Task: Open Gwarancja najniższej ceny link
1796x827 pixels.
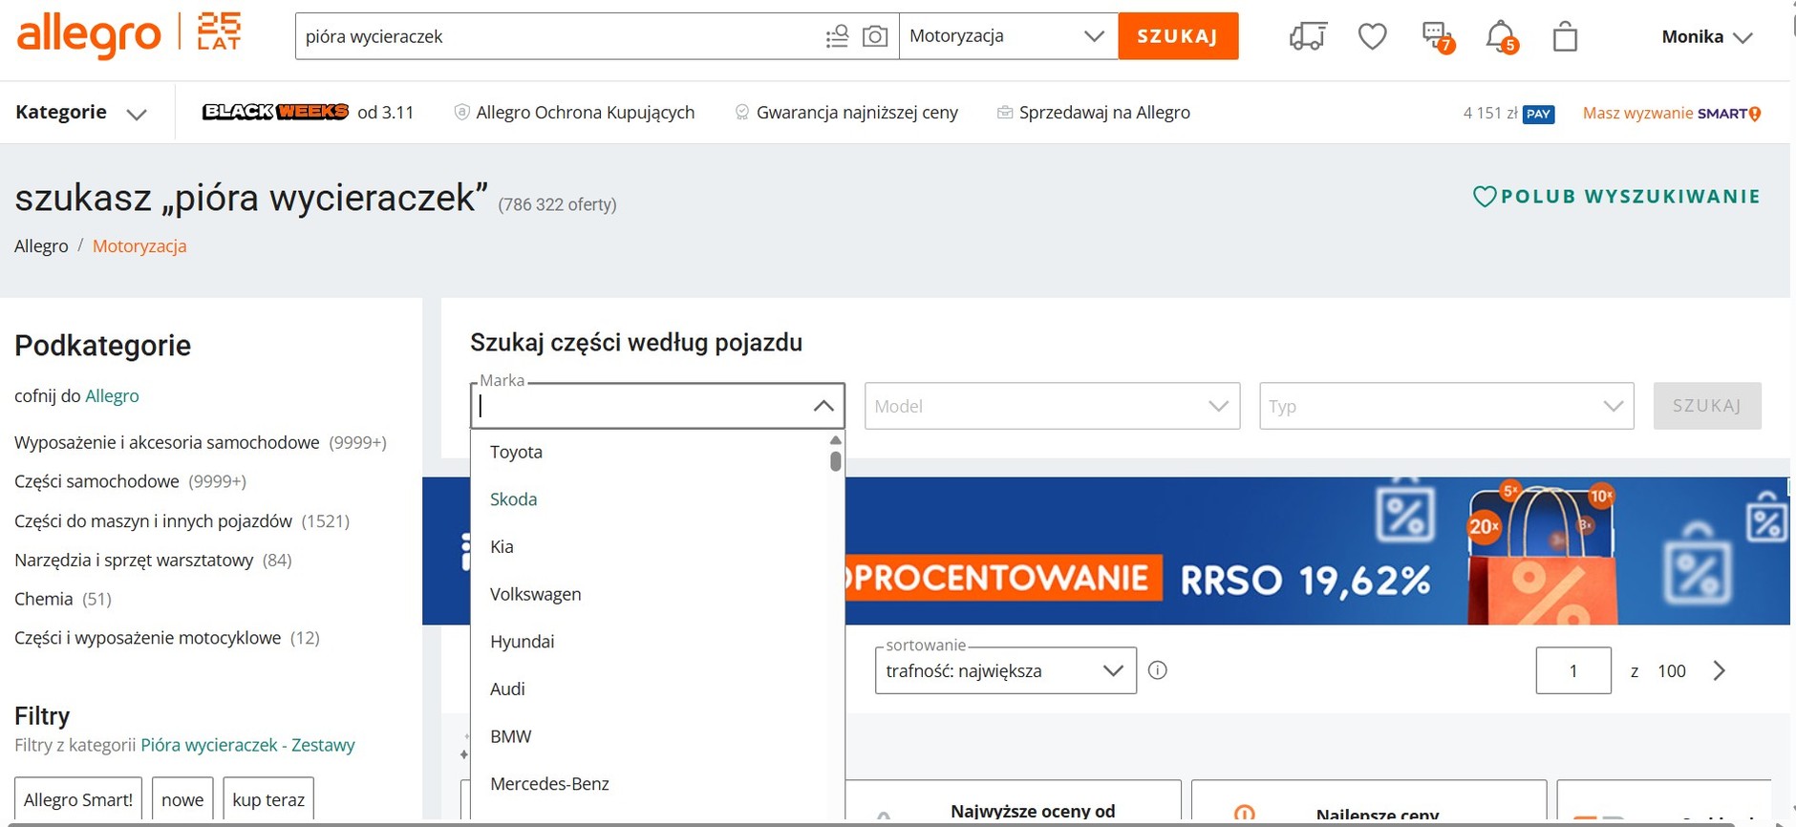Action: point(846,113)
